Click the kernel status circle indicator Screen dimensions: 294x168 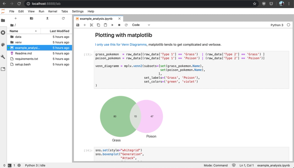(288, 25)
